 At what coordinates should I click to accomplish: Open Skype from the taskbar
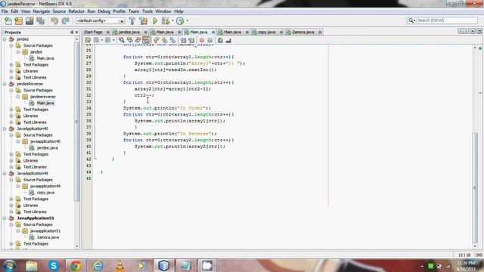pyautogui.click(x=54, y=265)
